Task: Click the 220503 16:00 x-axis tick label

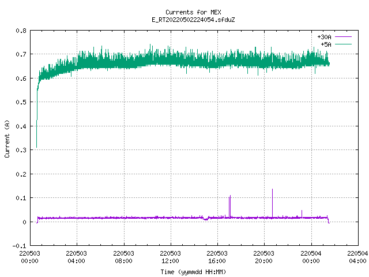Action: click(x=217, y=257)
